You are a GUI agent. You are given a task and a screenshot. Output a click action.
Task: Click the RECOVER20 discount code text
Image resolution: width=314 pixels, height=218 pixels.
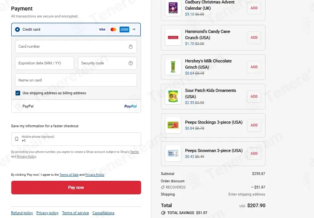coord(176,187)
